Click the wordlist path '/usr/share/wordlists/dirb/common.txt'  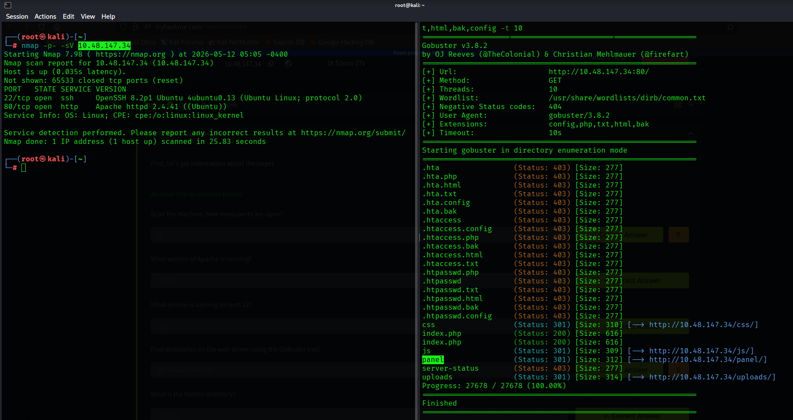coord(627,98)
